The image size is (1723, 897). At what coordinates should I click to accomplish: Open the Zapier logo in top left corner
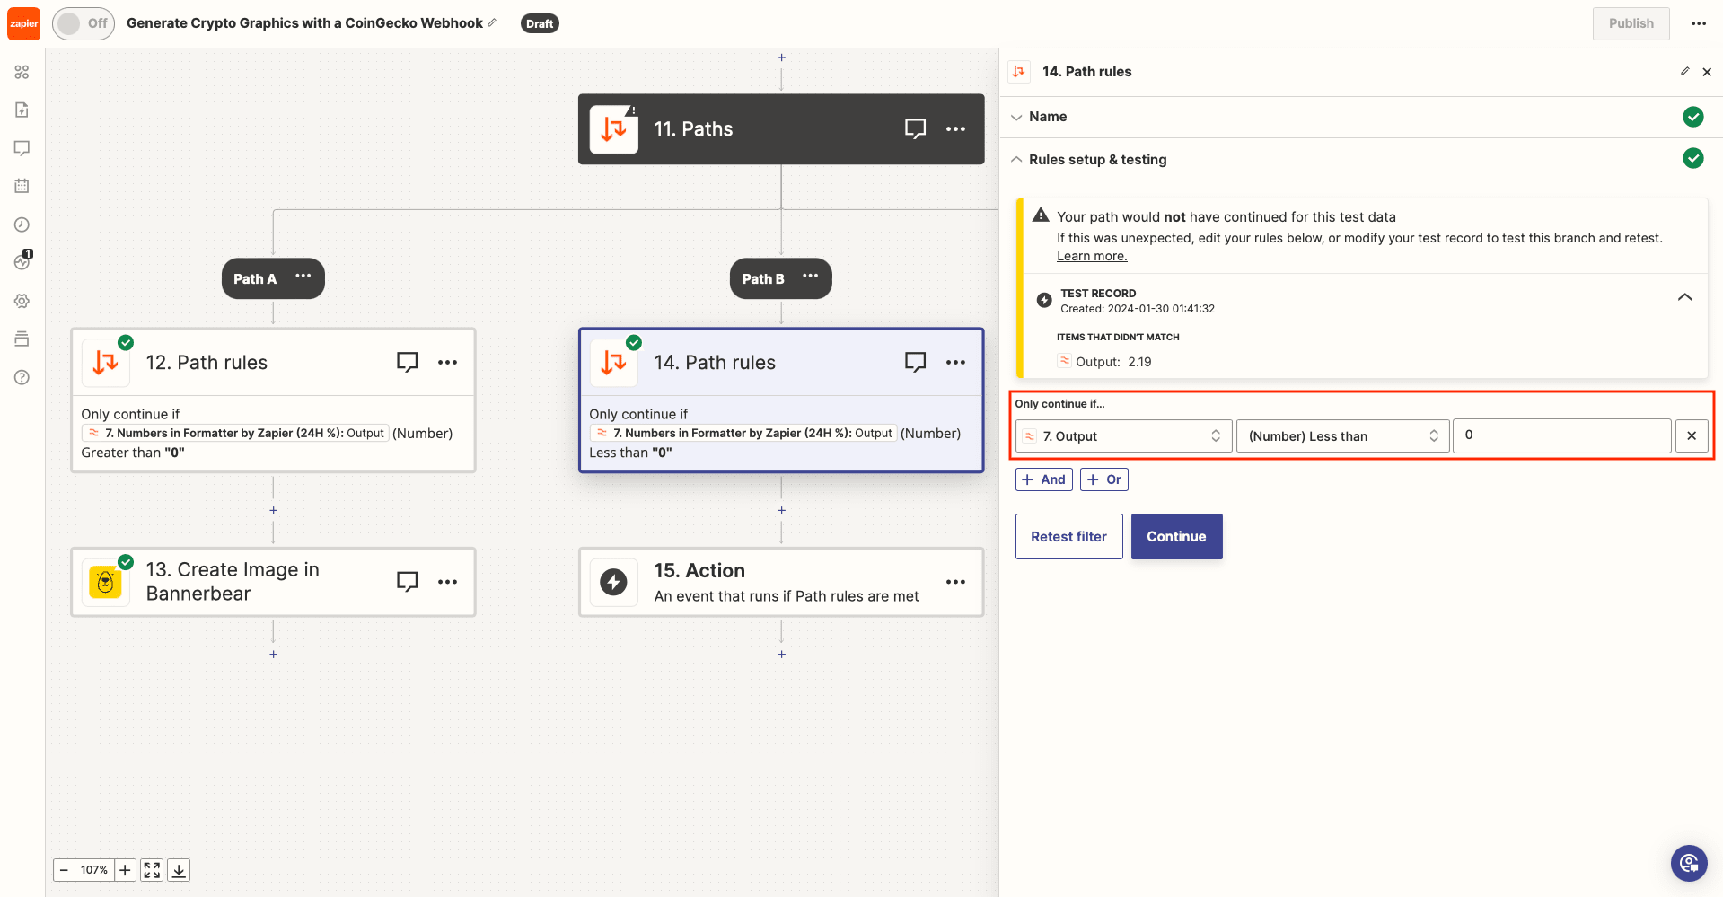(23, 23)
